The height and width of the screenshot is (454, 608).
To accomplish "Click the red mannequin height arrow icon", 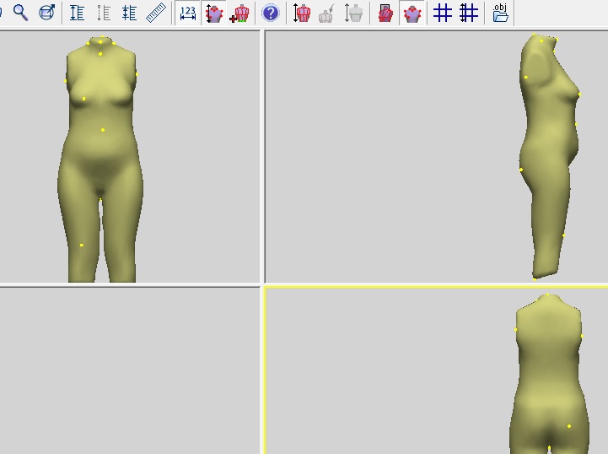I will pyautogui.click(x=301, y=13).
